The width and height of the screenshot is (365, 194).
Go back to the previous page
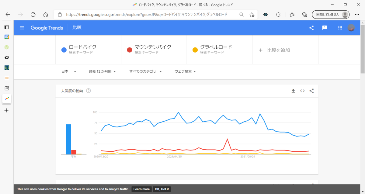click(8, 14)
